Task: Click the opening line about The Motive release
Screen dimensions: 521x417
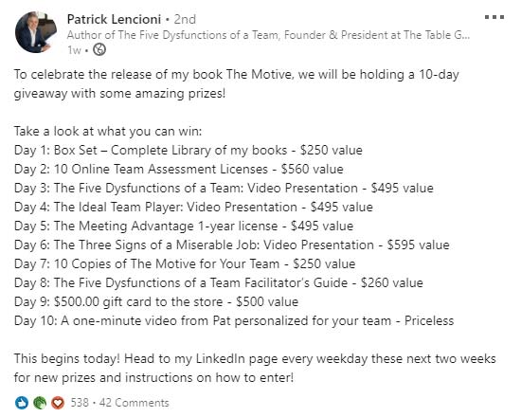Action: click(237, 83)
